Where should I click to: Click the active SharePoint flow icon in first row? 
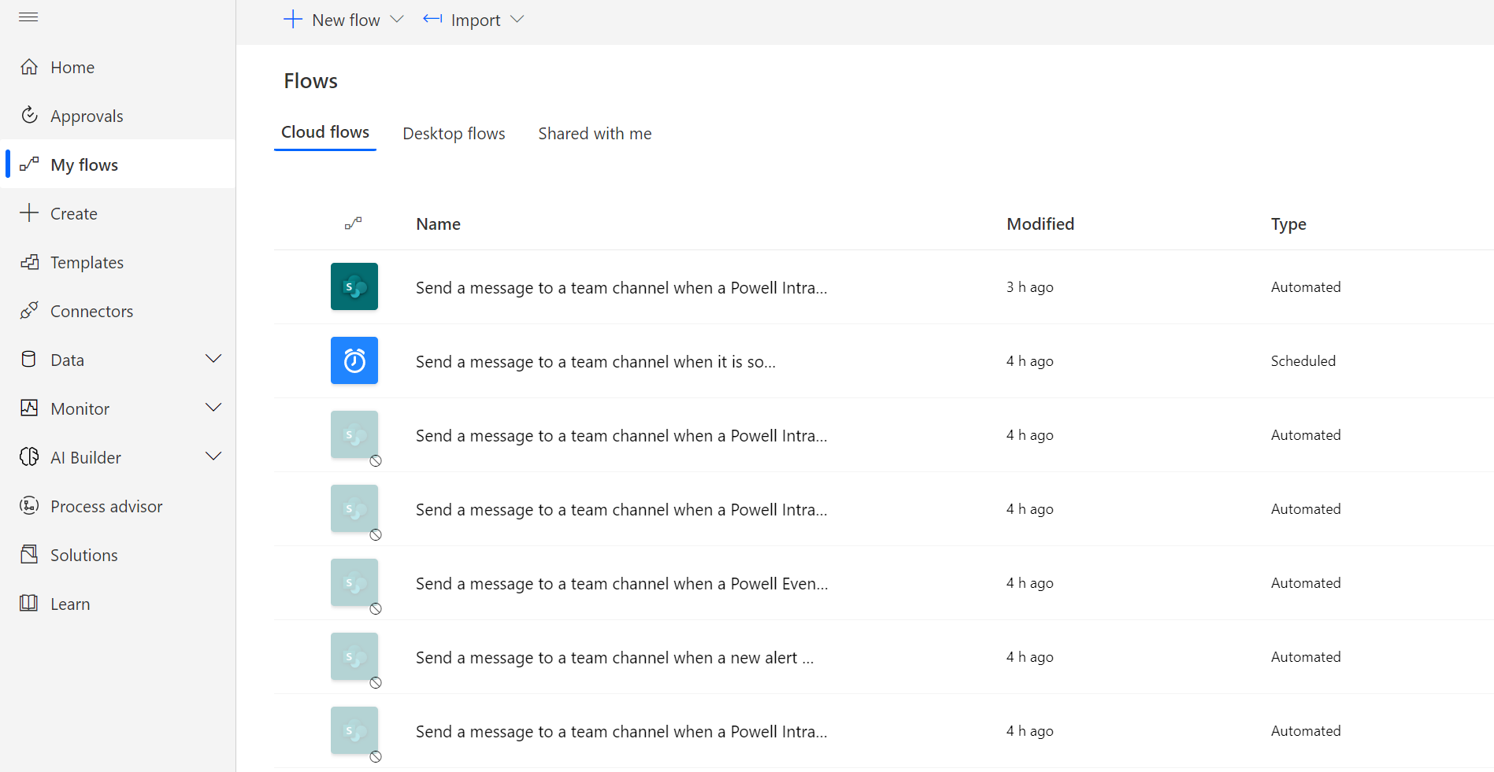pos(354,286)
